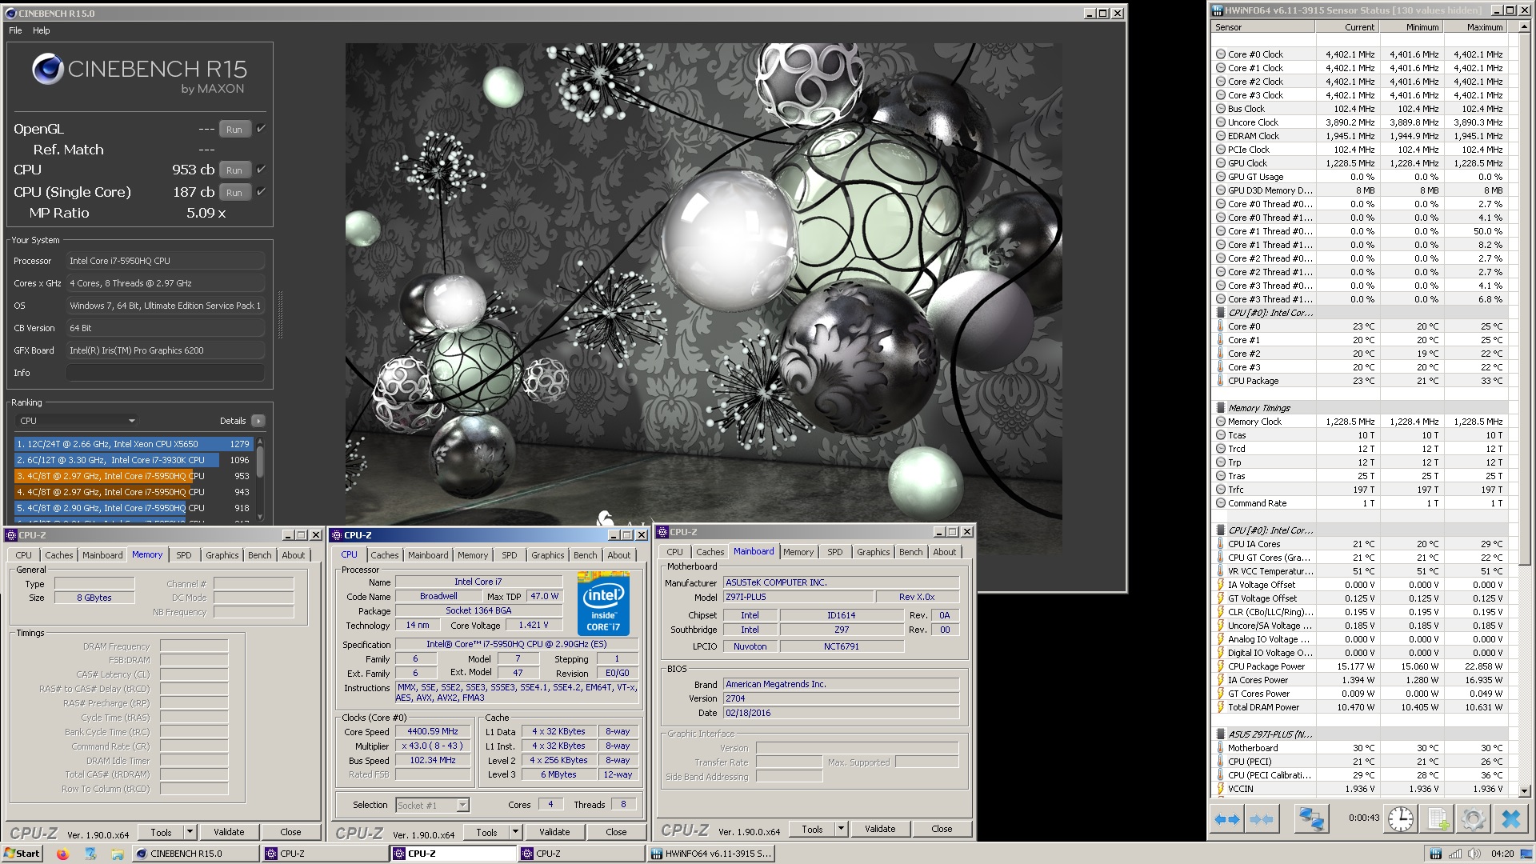
Task: Switch to HWiNFO64 taskbar button
Action: [x=710, y=854]
